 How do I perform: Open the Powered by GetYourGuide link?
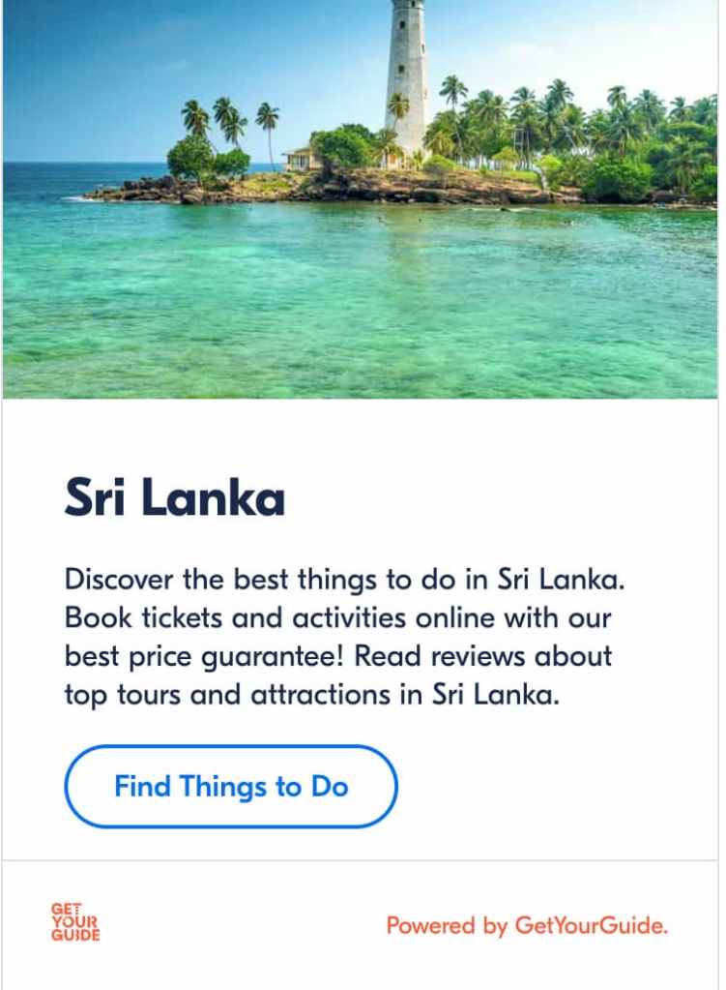527,926
